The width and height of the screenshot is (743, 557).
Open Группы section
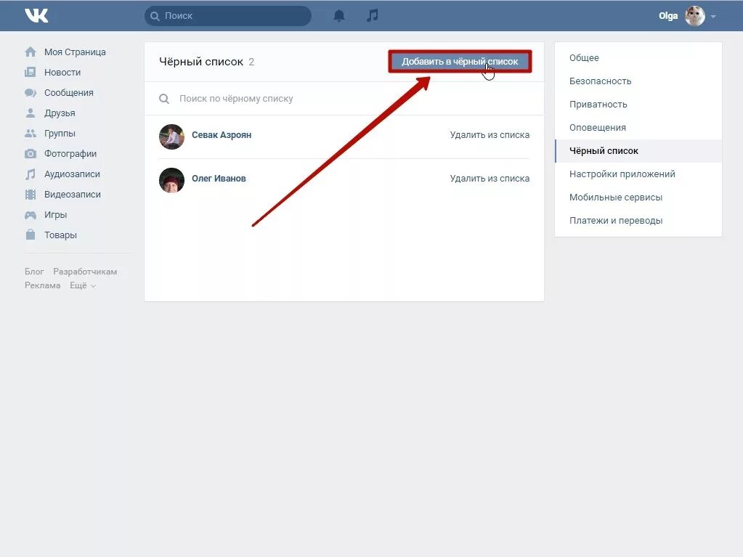(x=60, y=133)
